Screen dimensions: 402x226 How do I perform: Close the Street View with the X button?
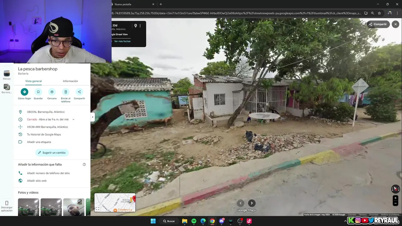tap(395, 24)
